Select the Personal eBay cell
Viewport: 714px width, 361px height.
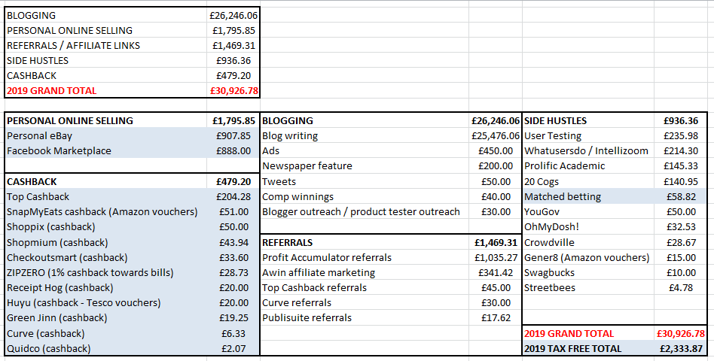(x=105, y=135)
